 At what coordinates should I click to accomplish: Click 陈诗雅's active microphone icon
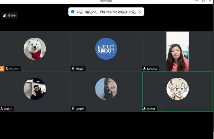[144, 109]
